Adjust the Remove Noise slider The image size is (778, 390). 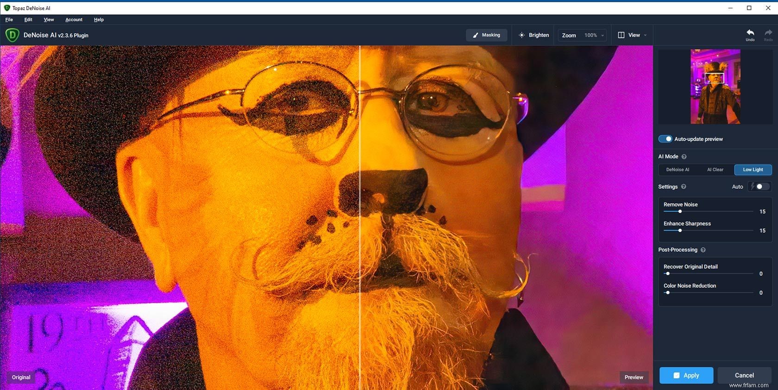coord(708,211)
